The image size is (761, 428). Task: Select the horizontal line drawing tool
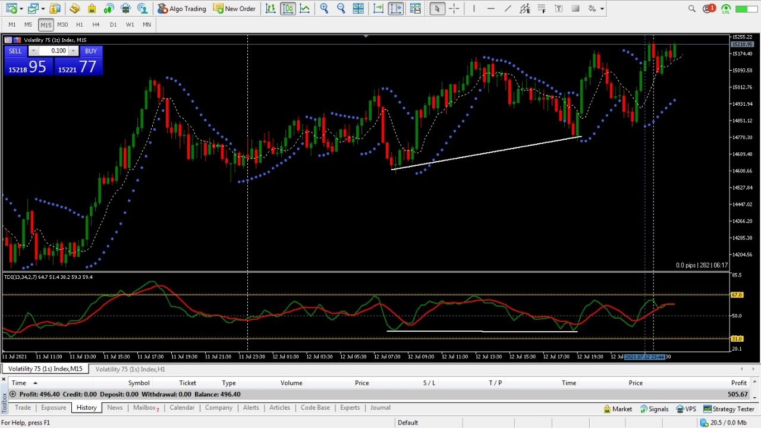[x=490, y=8]
